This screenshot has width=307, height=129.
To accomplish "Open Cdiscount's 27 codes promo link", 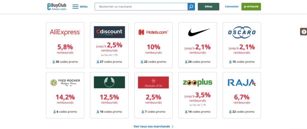I will coord(109,62).
